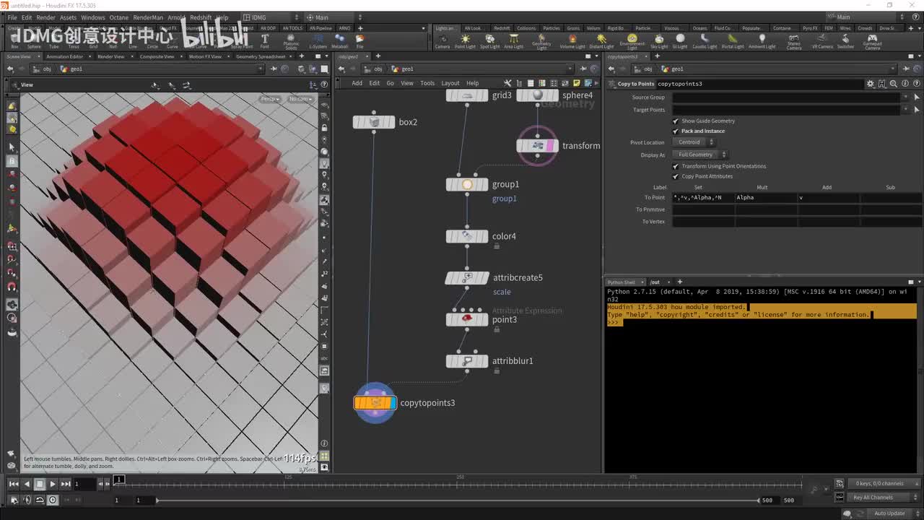Select the copytopoints3 node
Screen dimensions: 924x520
(375, 403)
